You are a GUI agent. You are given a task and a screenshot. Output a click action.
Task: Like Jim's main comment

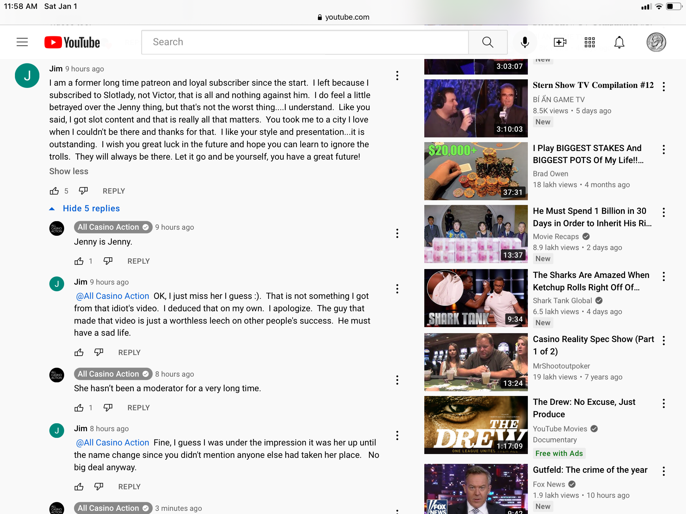(x=54, y=191)
